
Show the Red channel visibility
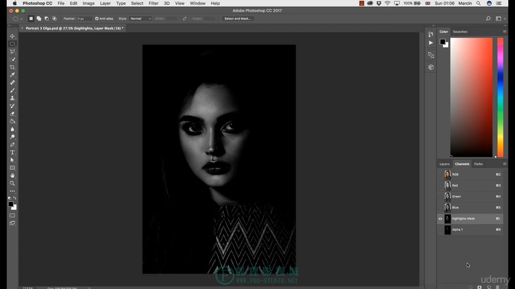440,185
